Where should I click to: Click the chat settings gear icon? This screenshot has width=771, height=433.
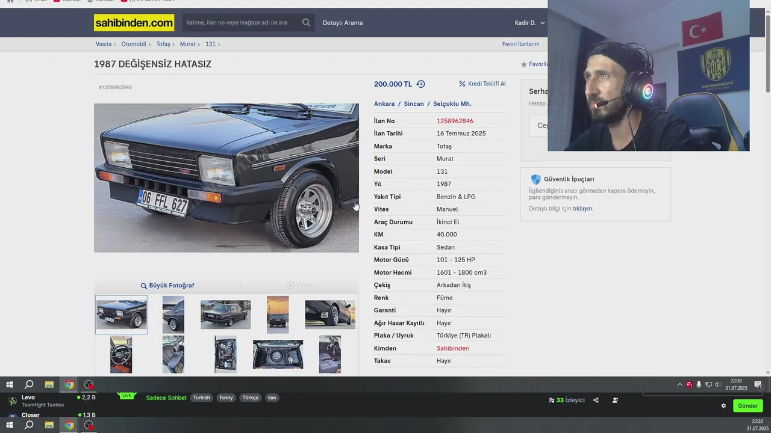tap(723, 406)
